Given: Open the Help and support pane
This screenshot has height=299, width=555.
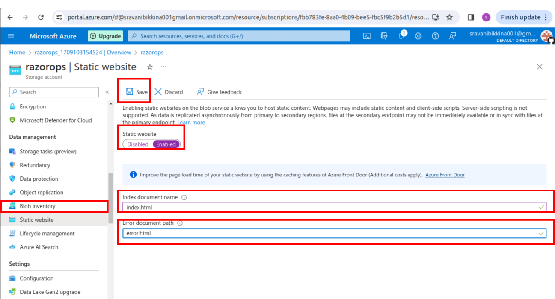Looking at the screenshot, I should pyautogui.click(x=435, y=36).
